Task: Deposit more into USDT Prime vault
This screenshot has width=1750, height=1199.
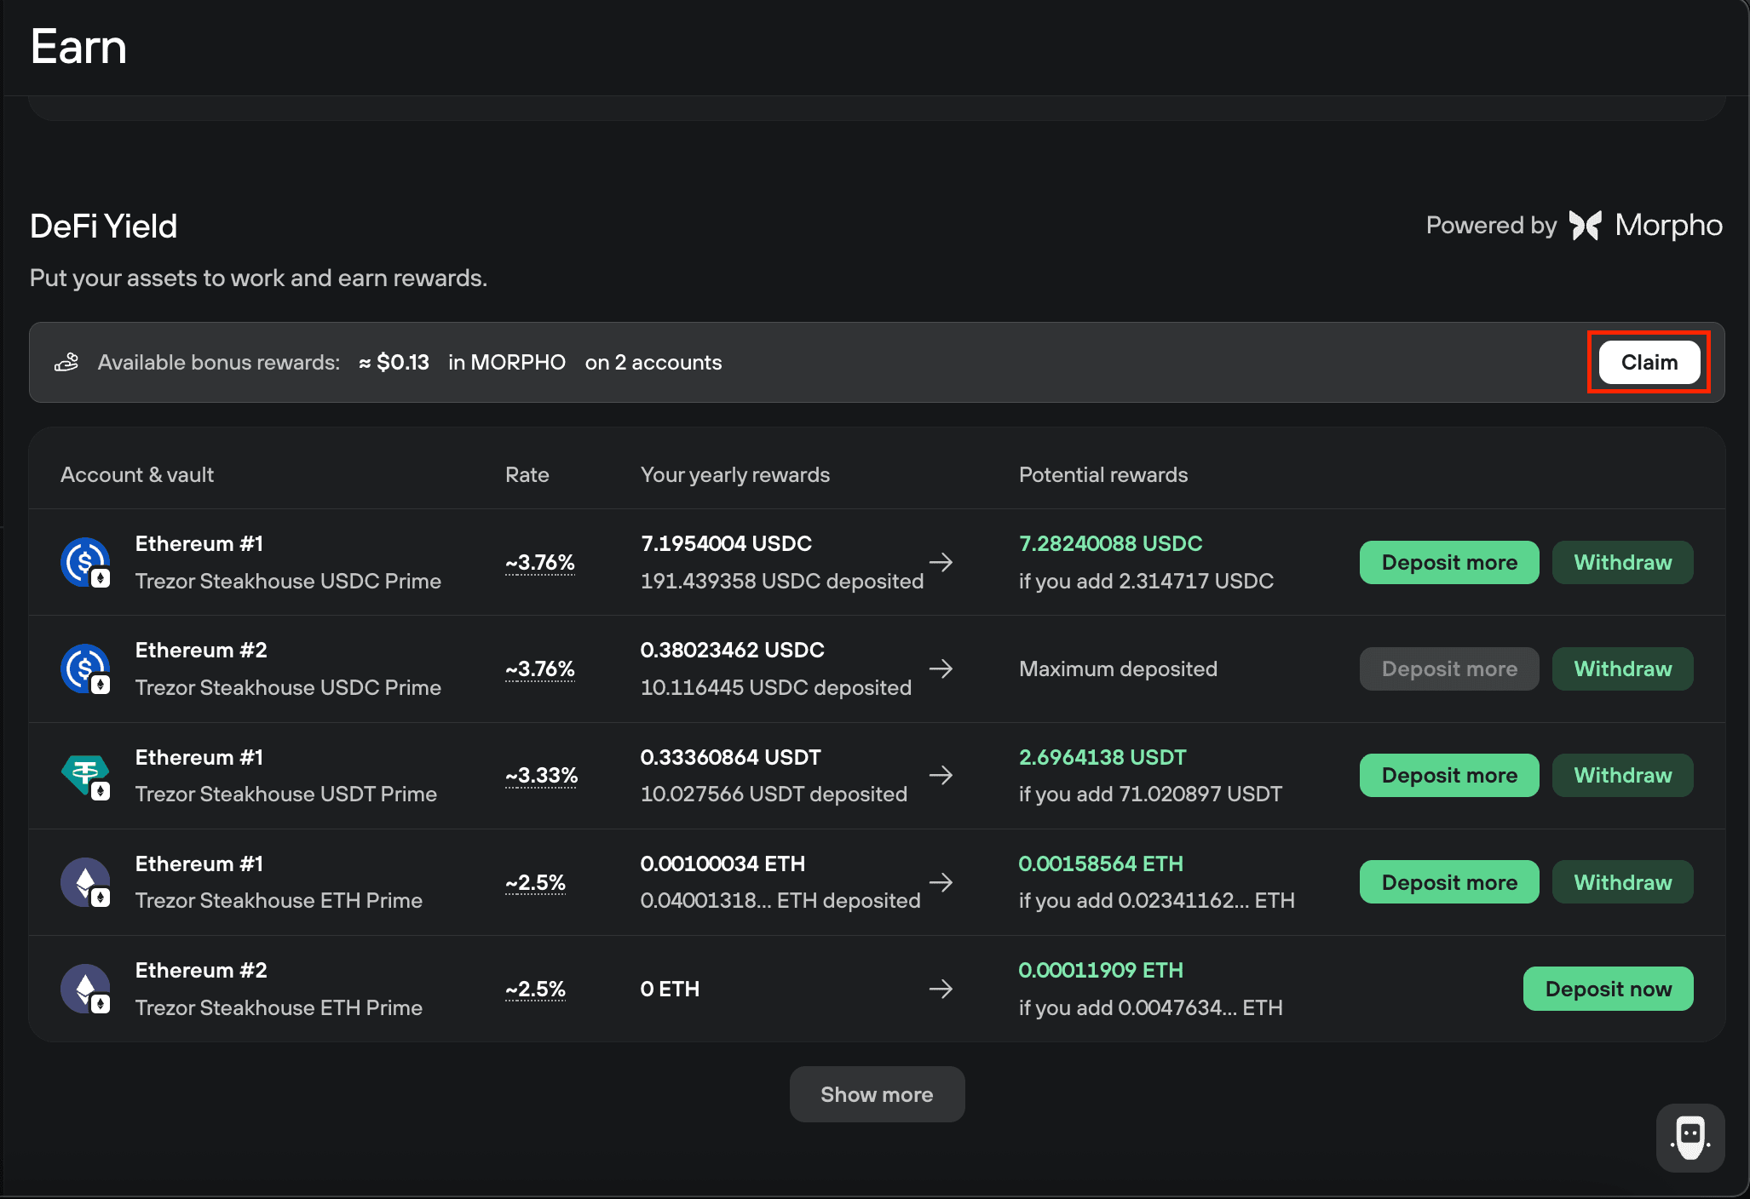Action: [1449, 775]
